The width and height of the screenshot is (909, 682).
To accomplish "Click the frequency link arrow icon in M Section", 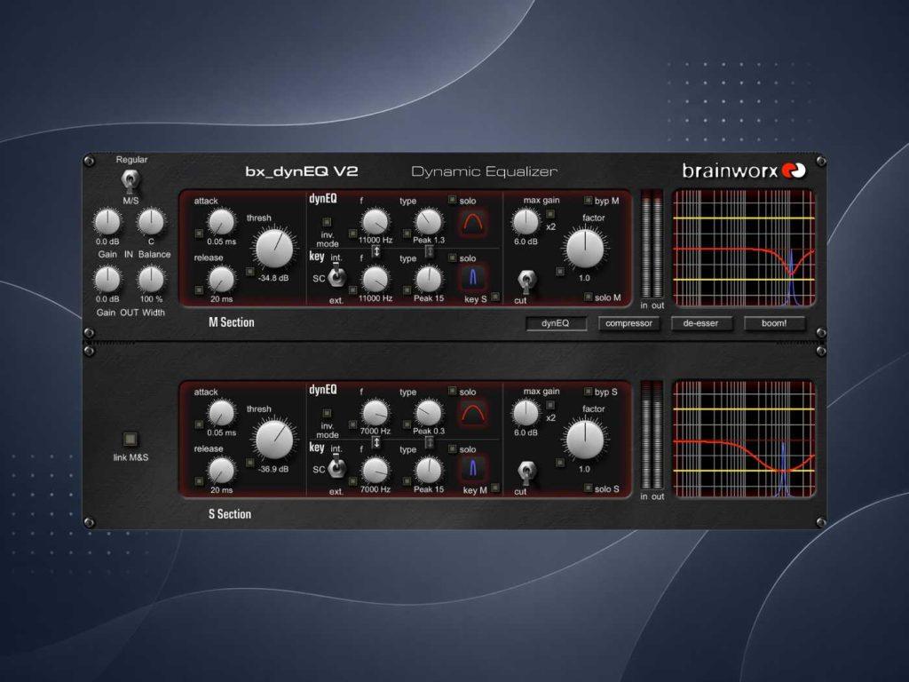I will 375,251.
